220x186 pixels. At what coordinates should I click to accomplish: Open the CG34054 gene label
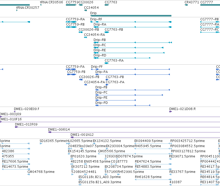91,8
